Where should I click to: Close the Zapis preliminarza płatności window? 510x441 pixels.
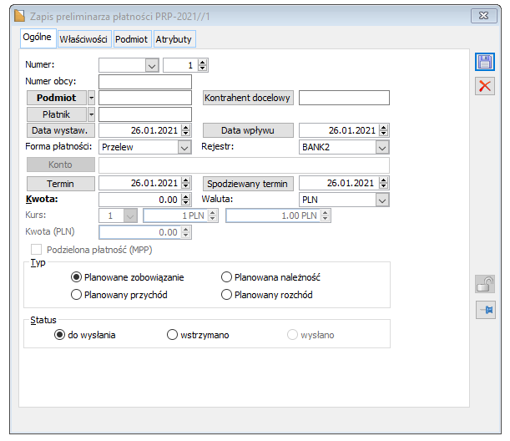(483, 16)
